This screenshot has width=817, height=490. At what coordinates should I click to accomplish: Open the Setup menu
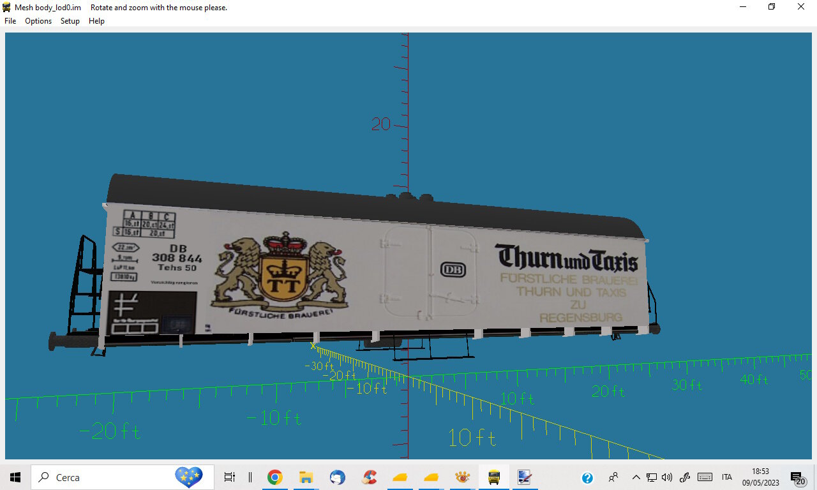pyautogui.click(x=70, y=21)
